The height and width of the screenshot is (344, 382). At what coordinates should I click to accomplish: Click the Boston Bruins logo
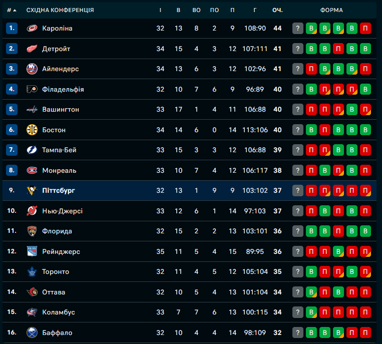click(x=32, y=130)
